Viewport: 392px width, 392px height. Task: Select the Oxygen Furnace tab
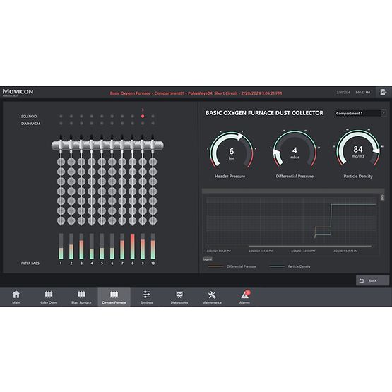tap(114, 297)
